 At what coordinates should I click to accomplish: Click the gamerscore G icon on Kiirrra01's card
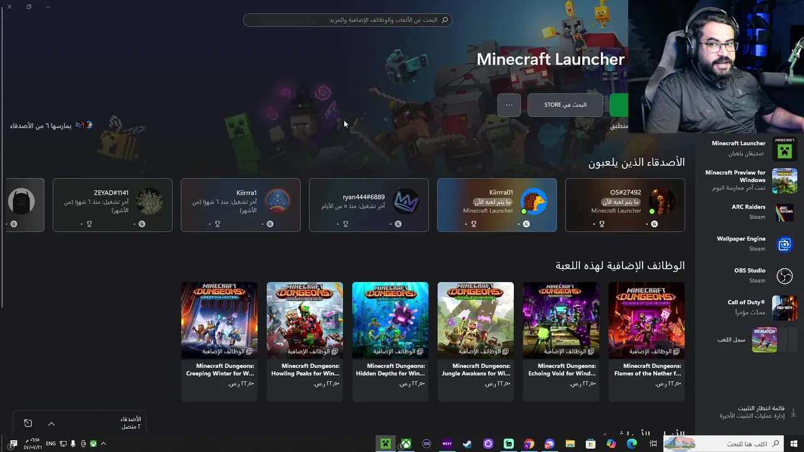(526, 224)
